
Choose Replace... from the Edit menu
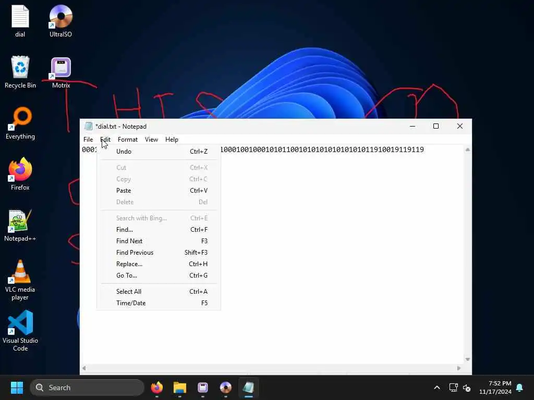tap(159, 264)
